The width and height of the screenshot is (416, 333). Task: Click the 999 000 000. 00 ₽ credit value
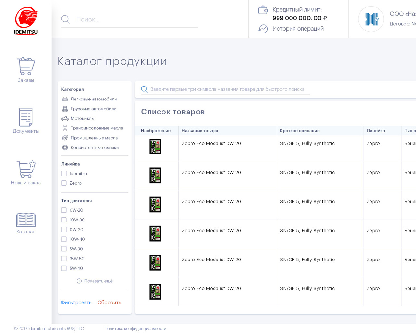point(300,18)
